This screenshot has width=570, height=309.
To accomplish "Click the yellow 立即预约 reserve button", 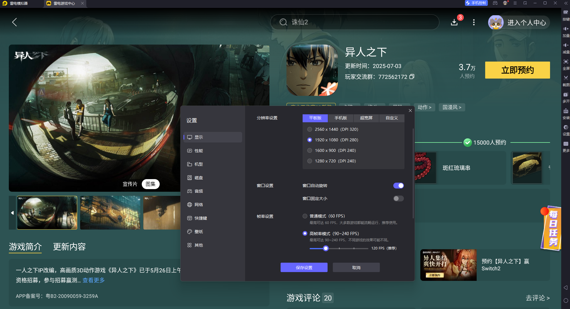I will (x=517, y=70).
